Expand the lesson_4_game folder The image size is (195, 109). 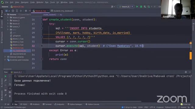point(8,18)
